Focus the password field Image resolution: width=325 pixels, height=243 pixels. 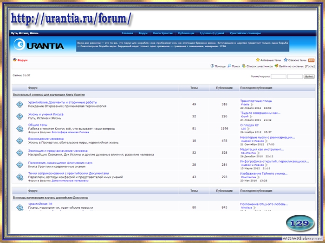tap(295, 76)
